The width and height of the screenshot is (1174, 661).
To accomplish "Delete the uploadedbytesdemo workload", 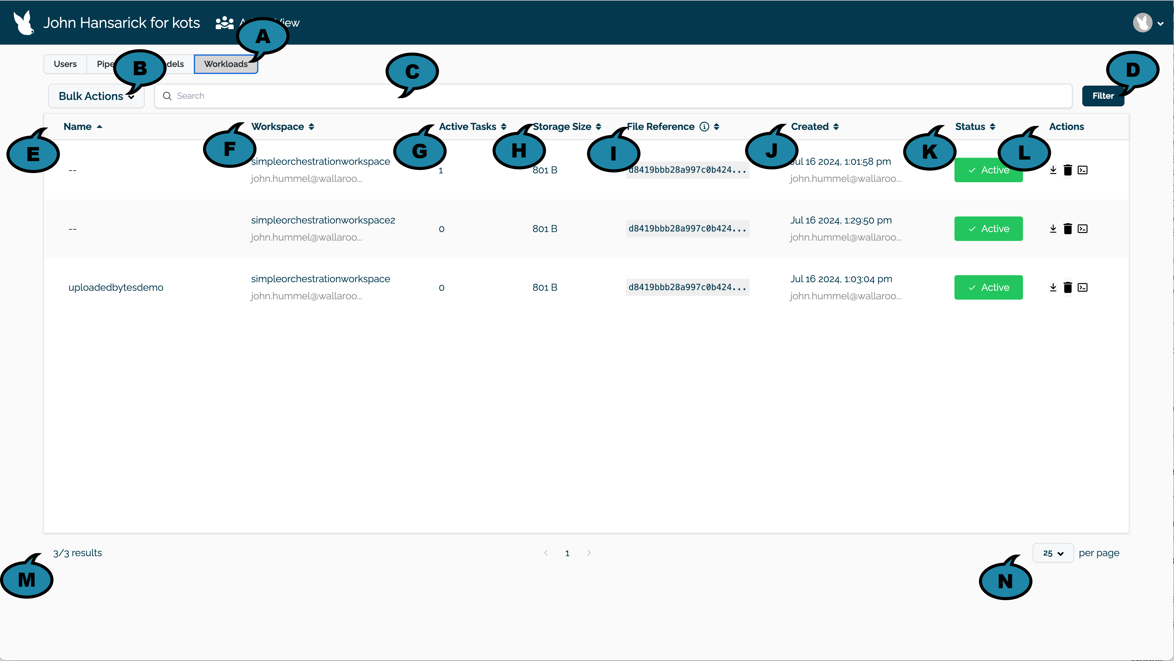I will coord(1067,287).
